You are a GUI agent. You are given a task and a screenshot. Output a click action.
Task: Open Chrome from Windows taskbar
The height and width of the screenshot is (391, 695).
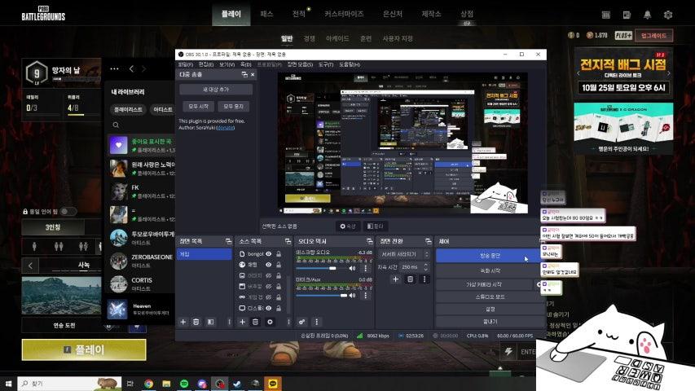point(148,384)
